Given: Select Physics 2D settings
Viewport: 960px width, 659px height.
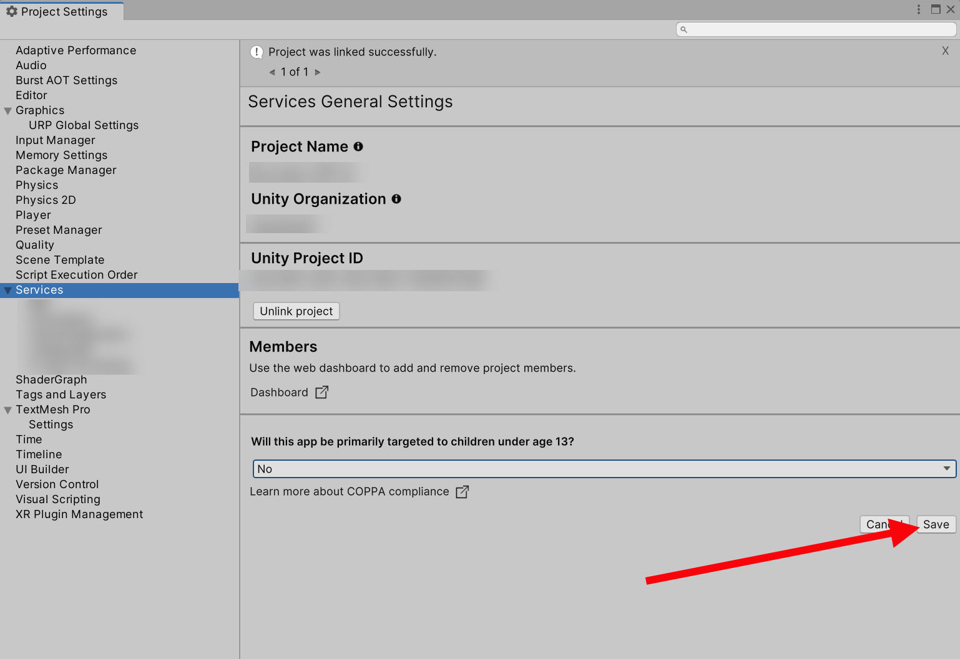Looking at the screenshot, I should [46, 200].
